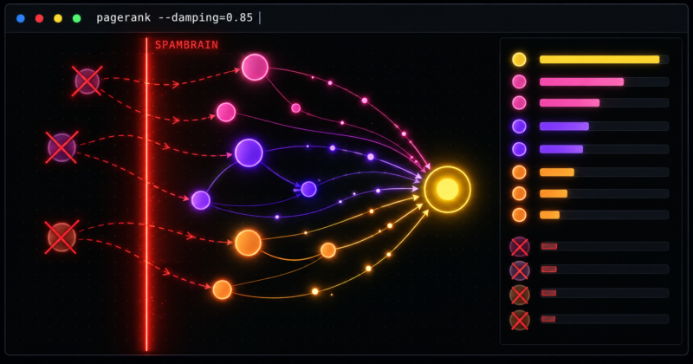The height and width of the screenshot is (364, 693).
Task: Click the green dot in the title bar
Action: click(76, 18)
